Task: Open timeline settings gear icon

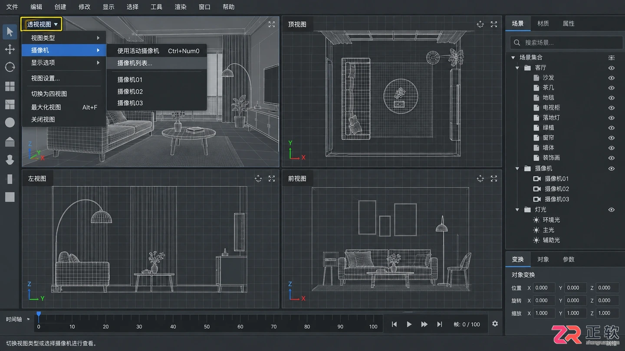Action: pos(495,324)
